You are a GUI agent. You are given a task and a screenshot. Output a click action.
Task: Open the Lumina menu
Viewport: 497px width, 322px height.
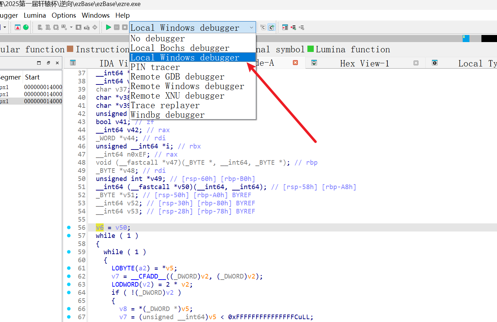click(x=35, y=15)
